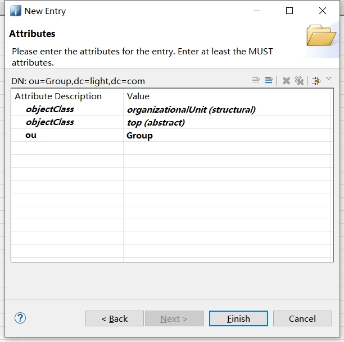The width and height of the screenshot is (344, 342).
Task: Click the New Entry window title icon
Action: (x=15, y=11)
